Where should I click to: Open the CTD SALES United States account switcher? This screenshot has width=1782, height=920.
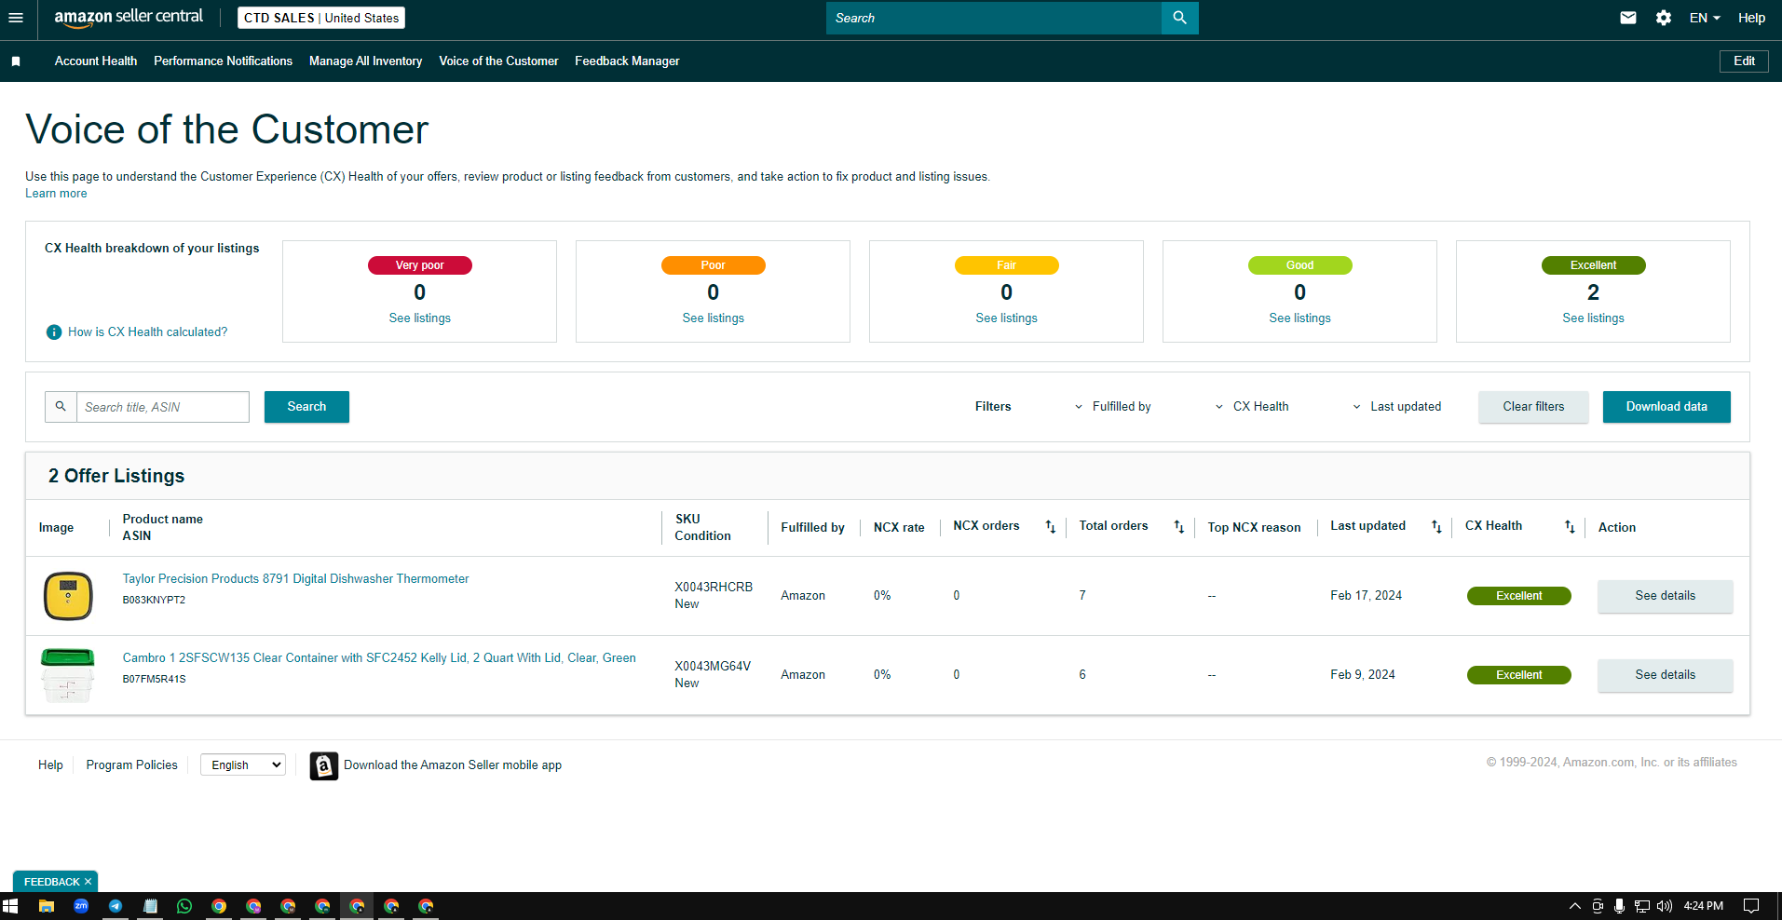pyautogui.click(x=321, y=18)
